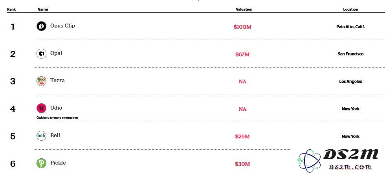Open the Udio company name
The image size is (385, 174).
[56, 108]
